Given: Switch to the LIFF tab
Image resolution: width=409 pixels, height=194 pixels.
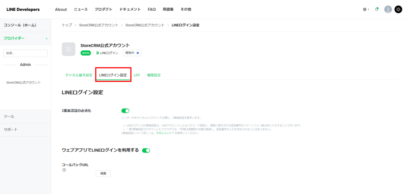Looking at the screenshot, I should (137, 75).
